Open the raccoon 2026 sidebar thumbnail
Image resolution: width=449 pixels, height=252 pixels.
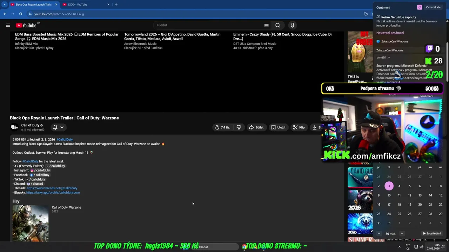[x=360, y=200]
